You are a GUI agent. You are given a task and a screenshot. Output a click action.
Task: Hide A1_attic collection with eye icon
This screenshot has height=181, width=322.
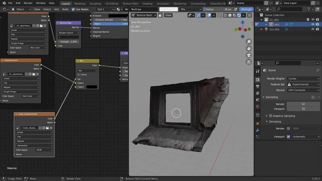click(x=313, y=20)
